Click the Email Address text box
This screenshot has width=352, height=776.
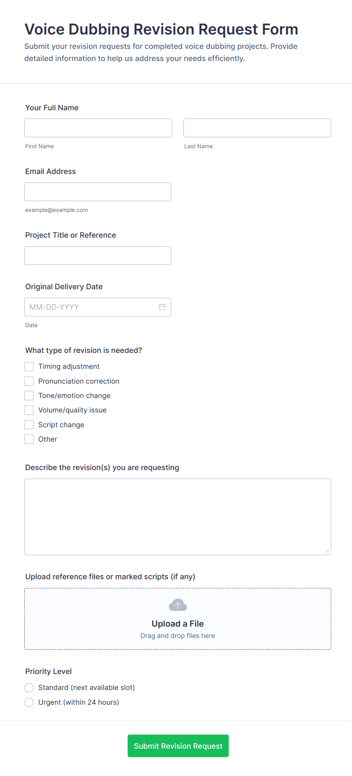[98, 192]
